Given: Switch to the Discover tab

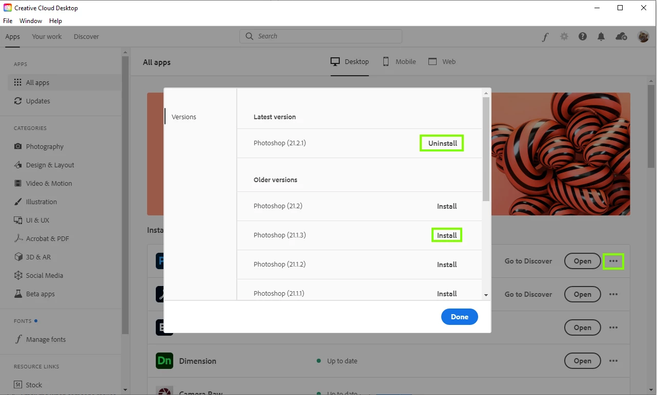Looking at the screenshot, I should click(x=87, y=37).
